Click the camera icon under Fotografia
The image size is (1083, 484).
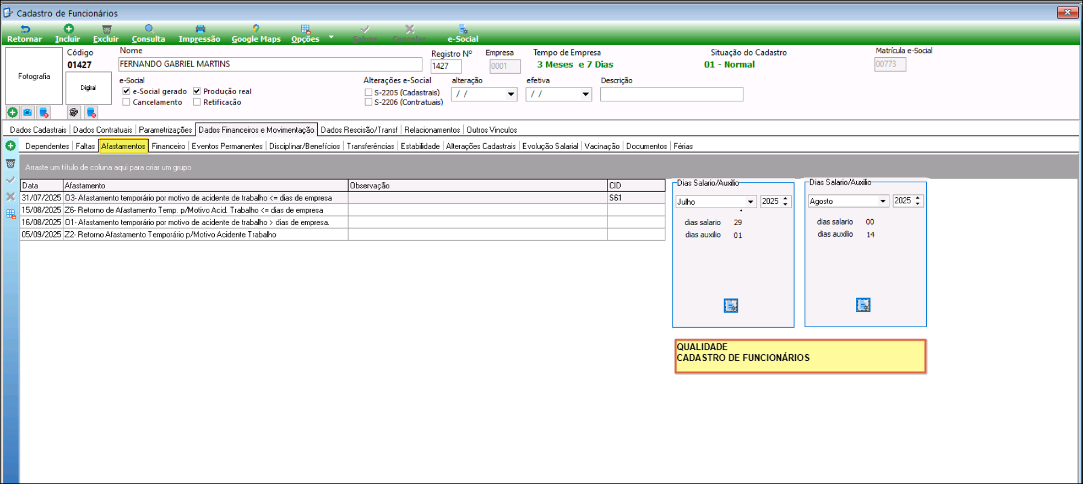[x=28, y=112]
